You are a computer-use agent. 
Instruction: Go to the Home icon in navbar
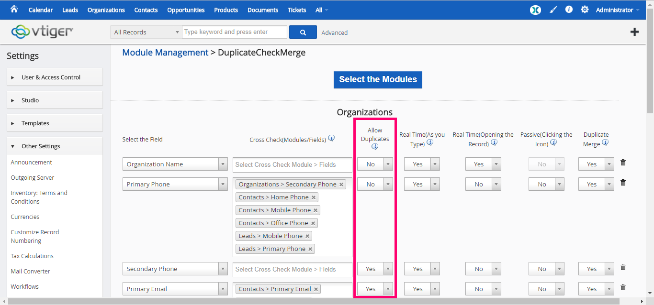click(x=14, y=9)
